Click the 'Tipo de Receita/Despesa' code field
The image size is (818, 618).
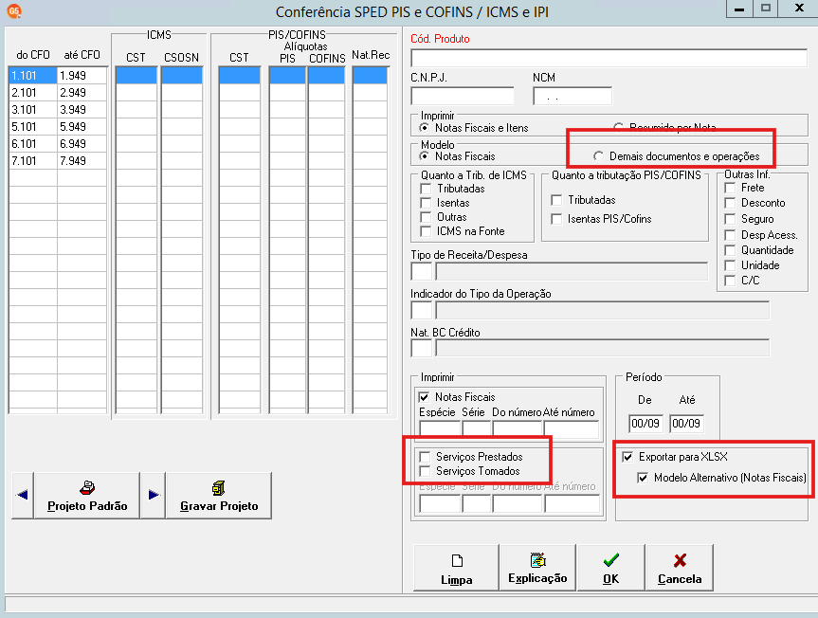pos(422,272)
